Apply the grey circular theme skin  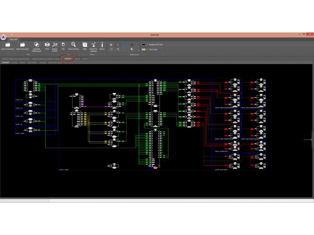click(x=118, y=45)
